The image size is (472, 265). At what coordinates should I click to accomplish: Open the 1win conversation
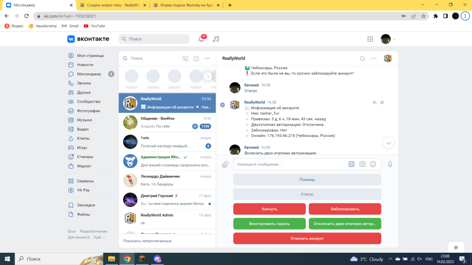pos(168,142)
